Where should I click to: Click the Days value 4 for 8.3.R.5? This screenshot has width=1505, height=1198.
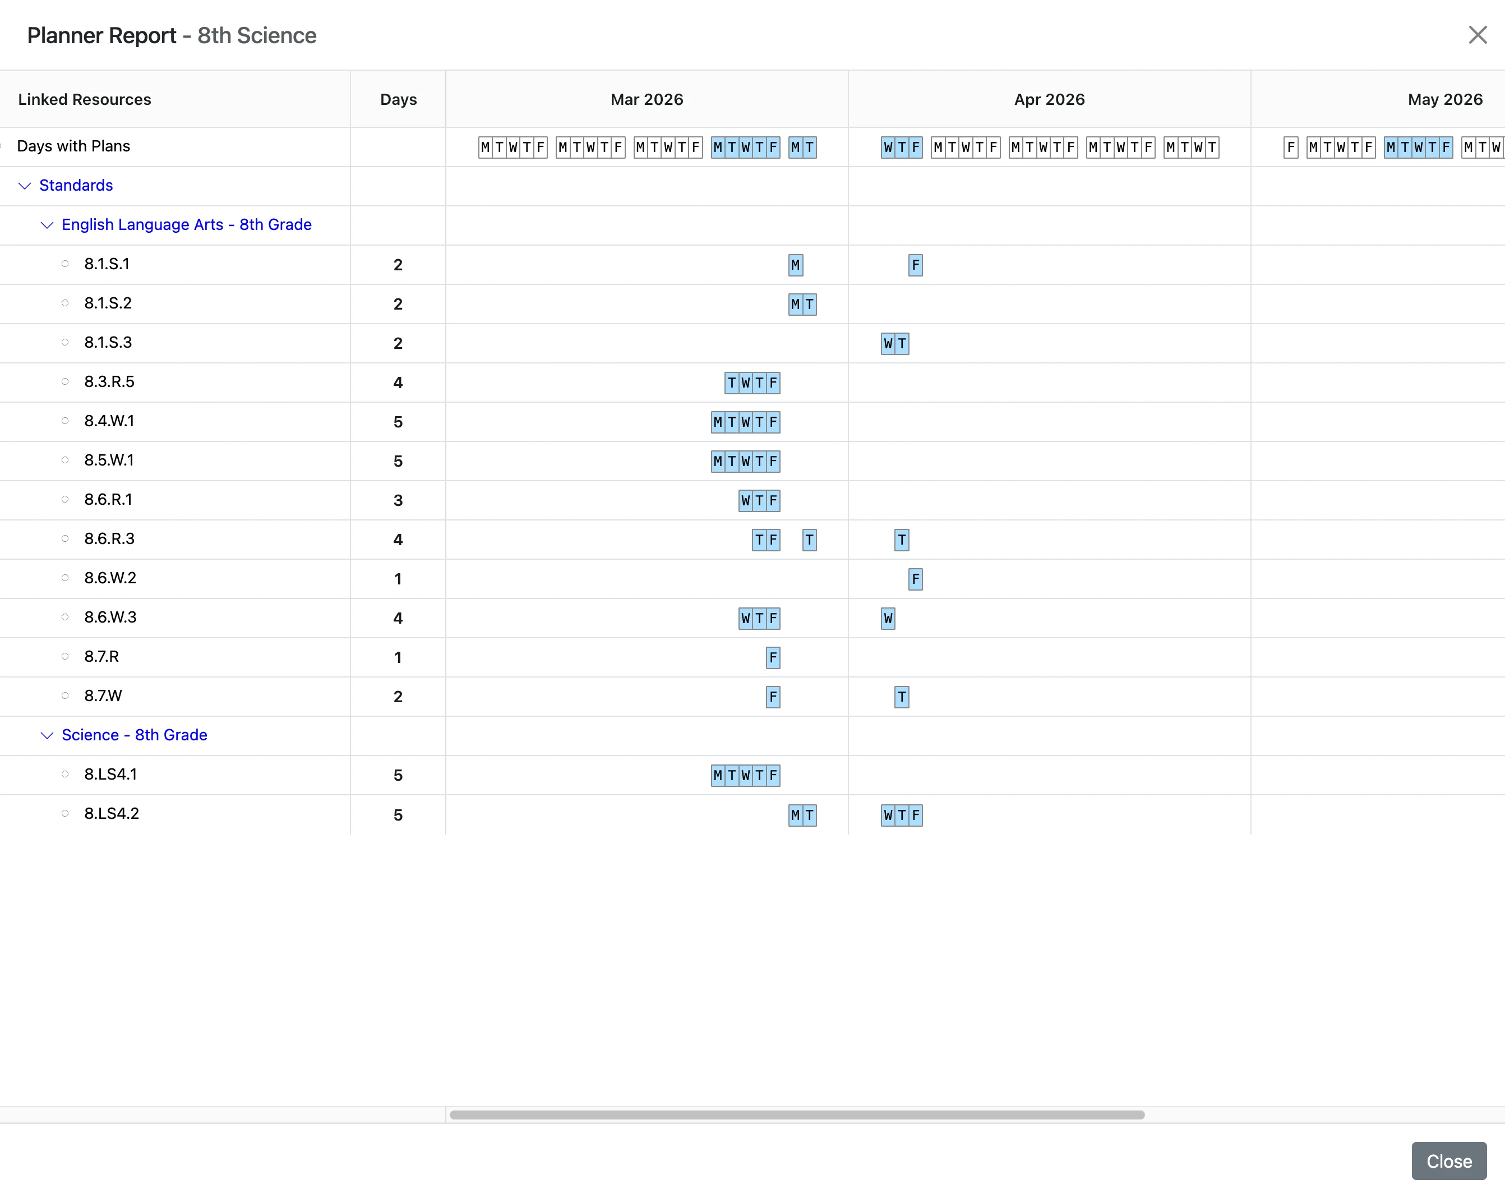[x=398, y=383]
